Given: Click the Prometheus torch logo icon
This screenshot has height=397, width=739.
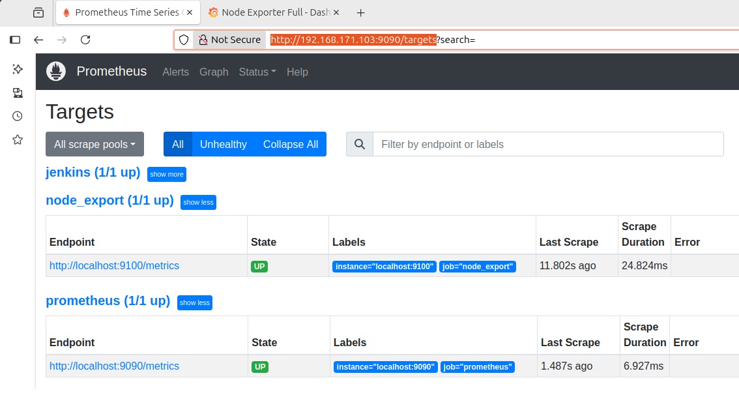Looking at the screenshot, I should 56,72.
